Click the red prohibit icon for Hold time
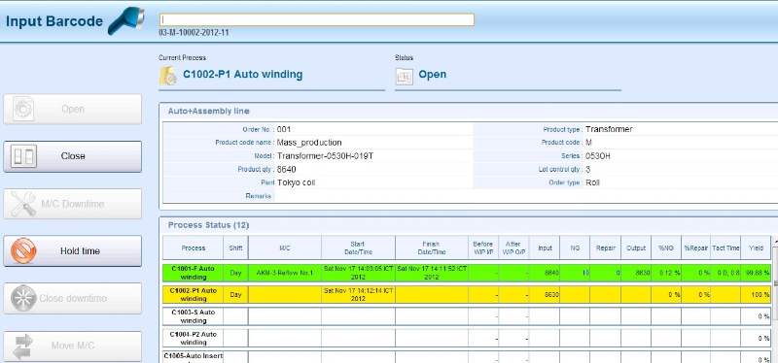The width and height of the screenshot is (778, 363). tap(23, 251)
